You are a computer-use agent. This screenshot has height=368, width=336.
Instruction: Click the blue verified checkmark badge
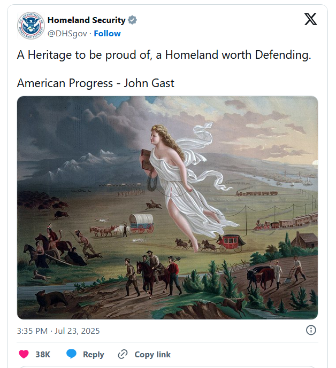coord(132,20)
